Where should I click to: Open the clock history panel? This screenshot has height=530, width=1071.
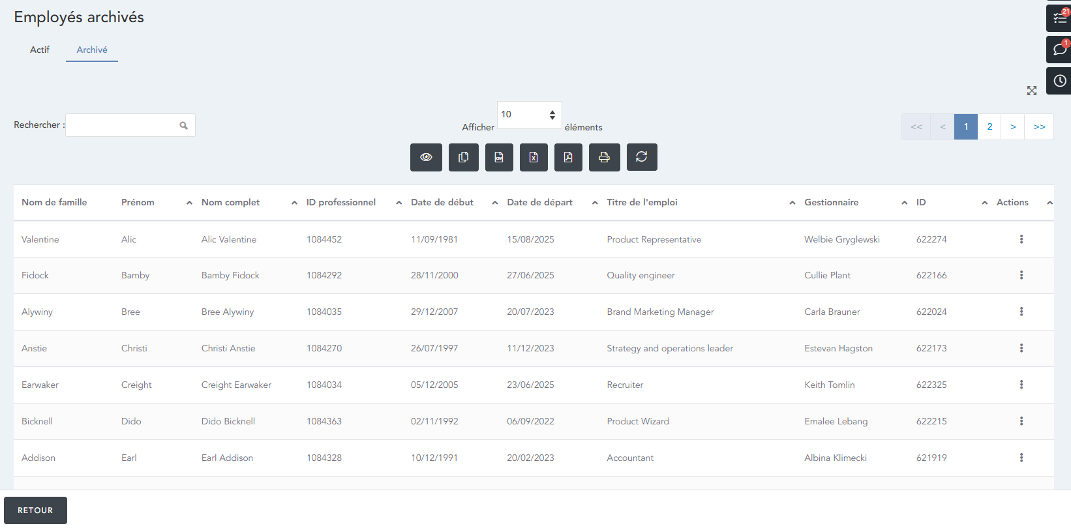[x=1059, y=81]
